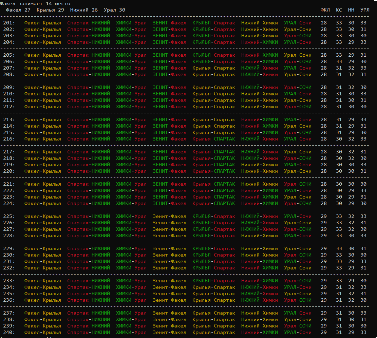Click row number "217:"
Screen dimensions: 377x338
(9, 152)
